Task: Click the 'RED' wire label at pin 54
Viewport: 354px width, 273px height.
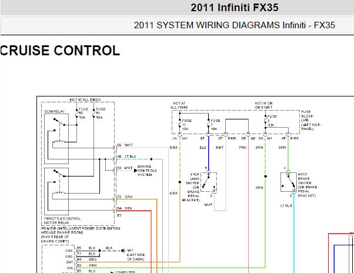Action: point(128,208)
